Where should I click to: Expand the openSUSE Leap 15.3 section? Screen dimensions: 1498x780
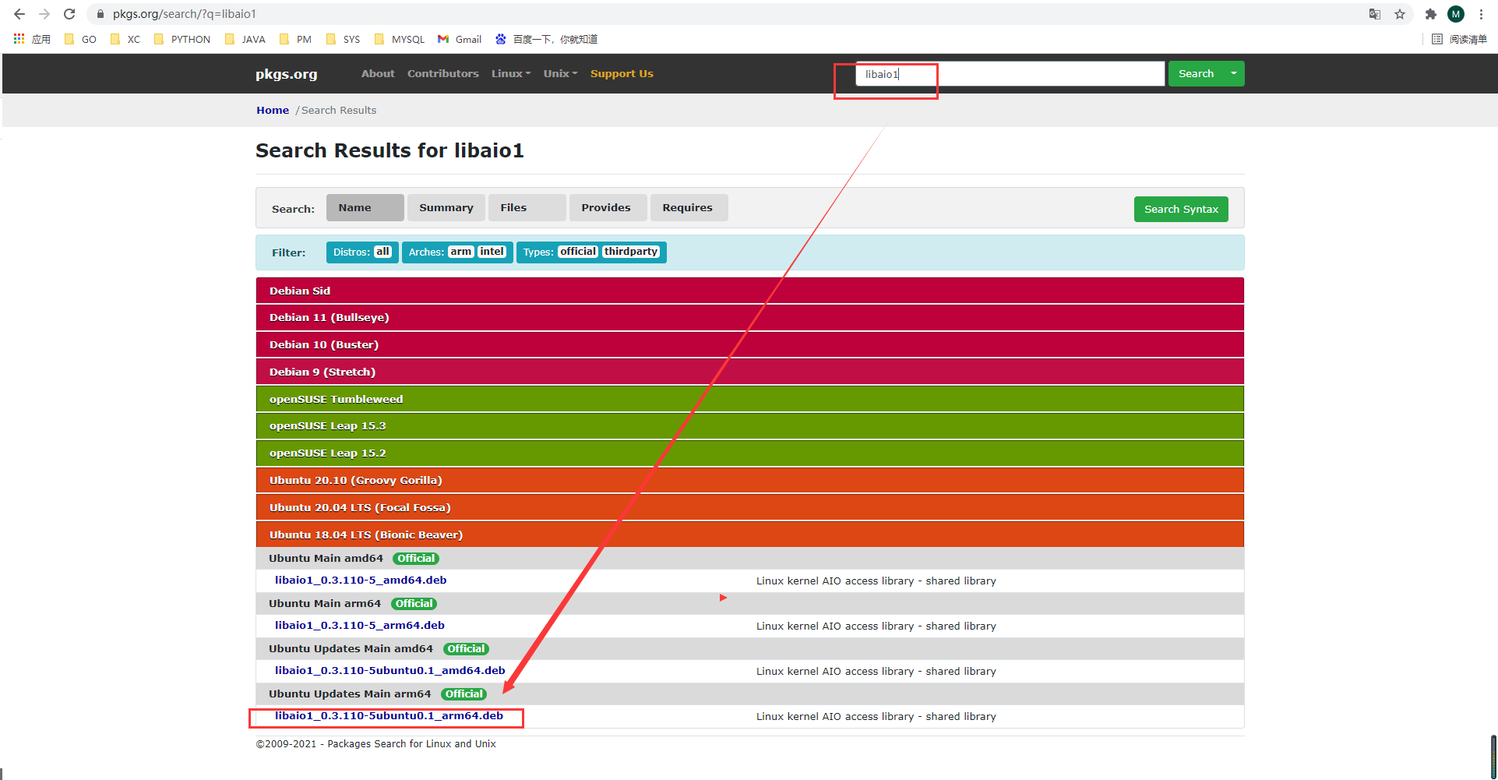point(749,426)
